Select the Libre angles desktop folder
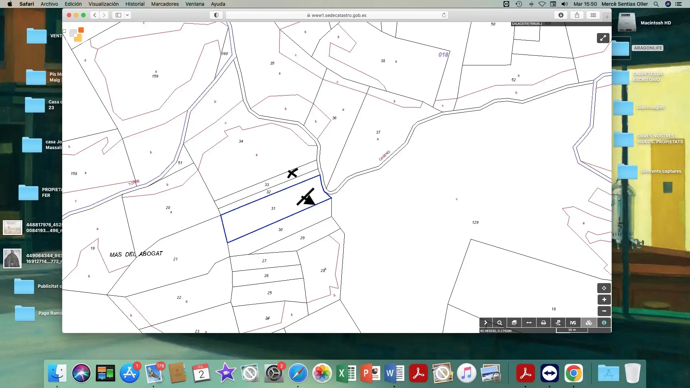Screen dimensions: 690x388 (624, 107)
